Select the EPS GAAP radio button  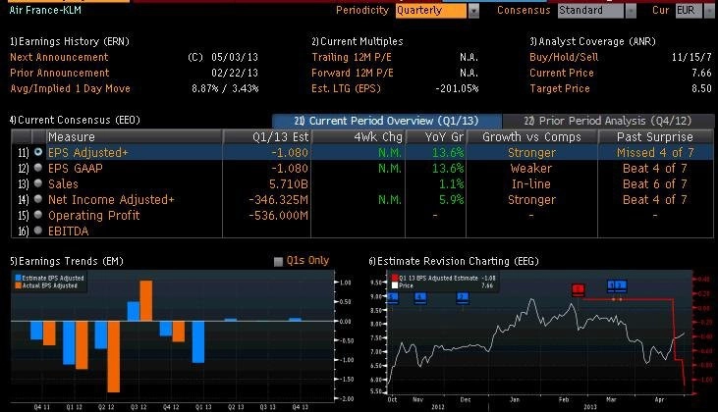[x=38, y=168]
